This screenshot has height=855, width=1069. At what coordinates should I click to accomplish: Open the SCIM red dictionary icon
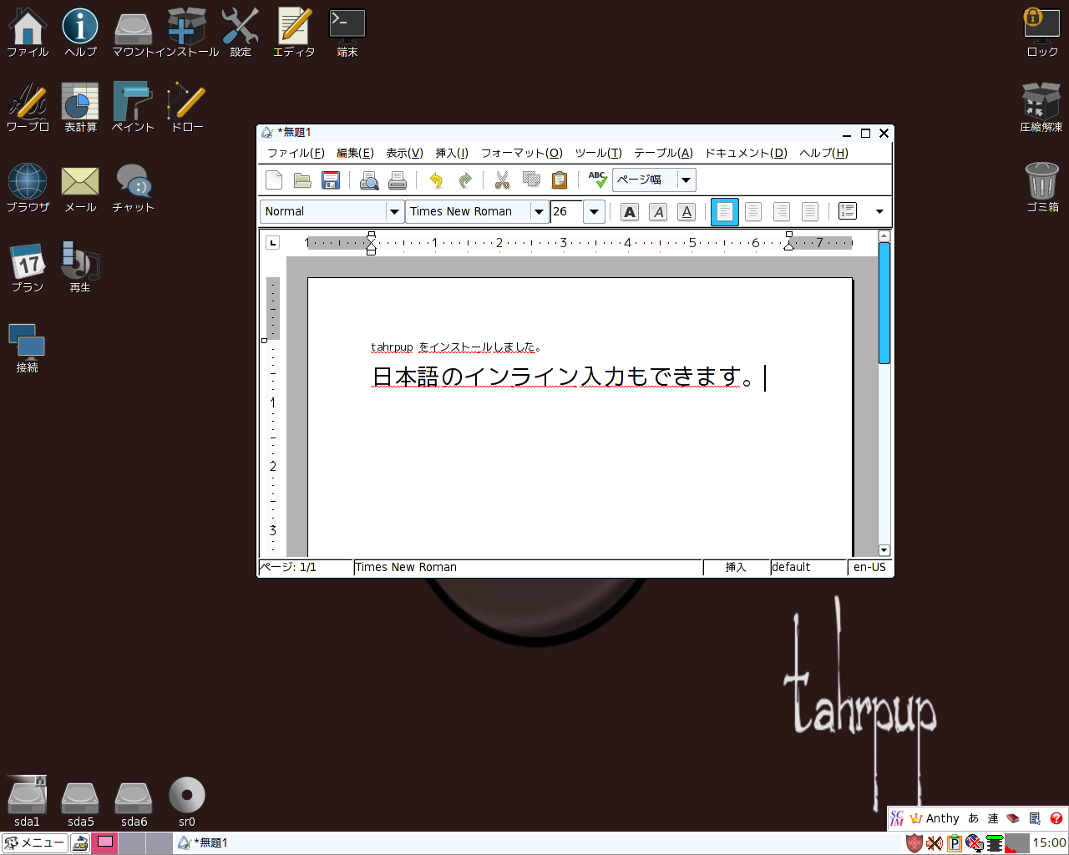coord(1013,818)
